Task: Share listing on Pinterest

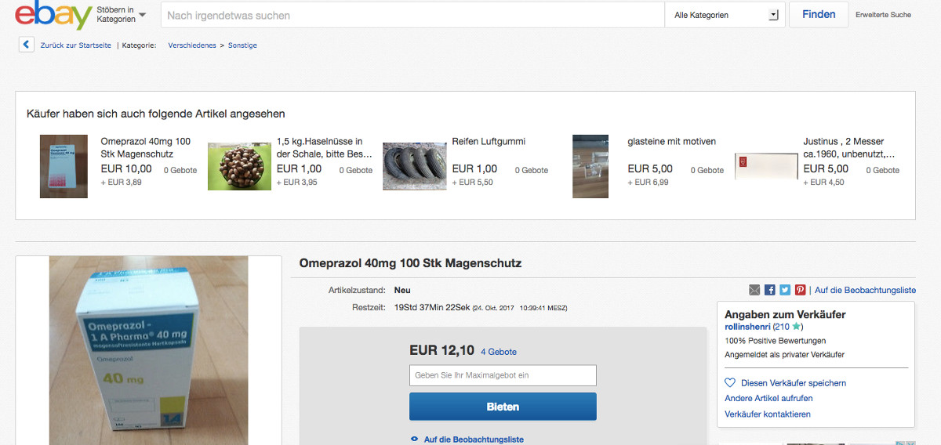Action: tap(800, 290)
